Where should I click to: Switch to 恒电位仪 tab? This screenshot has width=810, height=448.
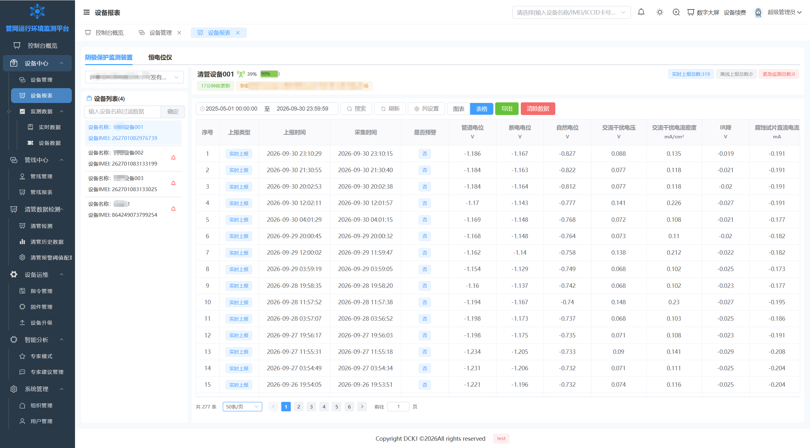(x=160, y=57)
